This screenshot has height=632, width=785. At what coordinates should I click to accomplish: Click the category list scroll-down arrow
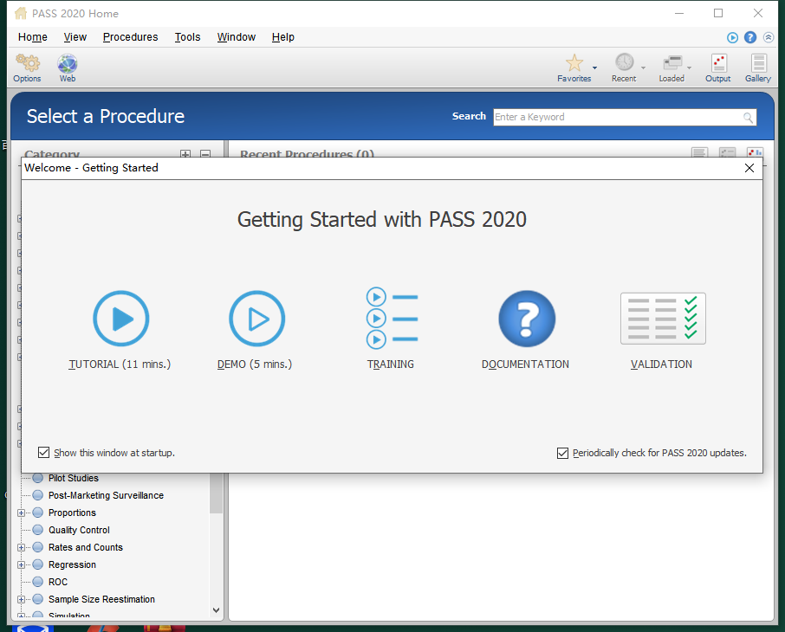tap(216, 610)
